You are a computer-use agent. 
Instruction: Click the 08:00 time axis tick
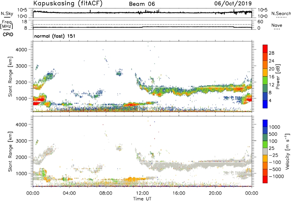(x=106, y=193)
